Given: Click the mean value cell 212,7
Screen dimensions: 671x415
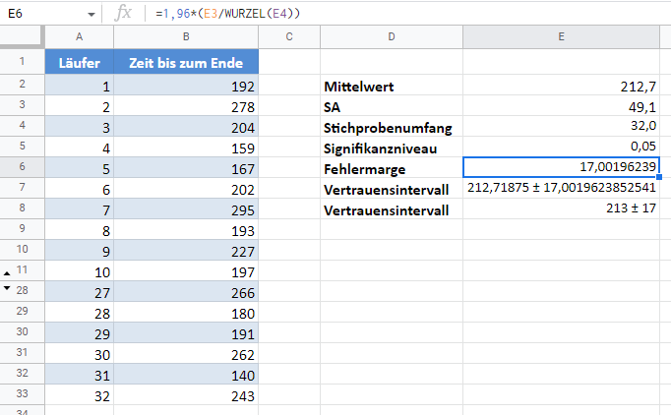Looking at the screenshot, I should click(x=561, y=86).
